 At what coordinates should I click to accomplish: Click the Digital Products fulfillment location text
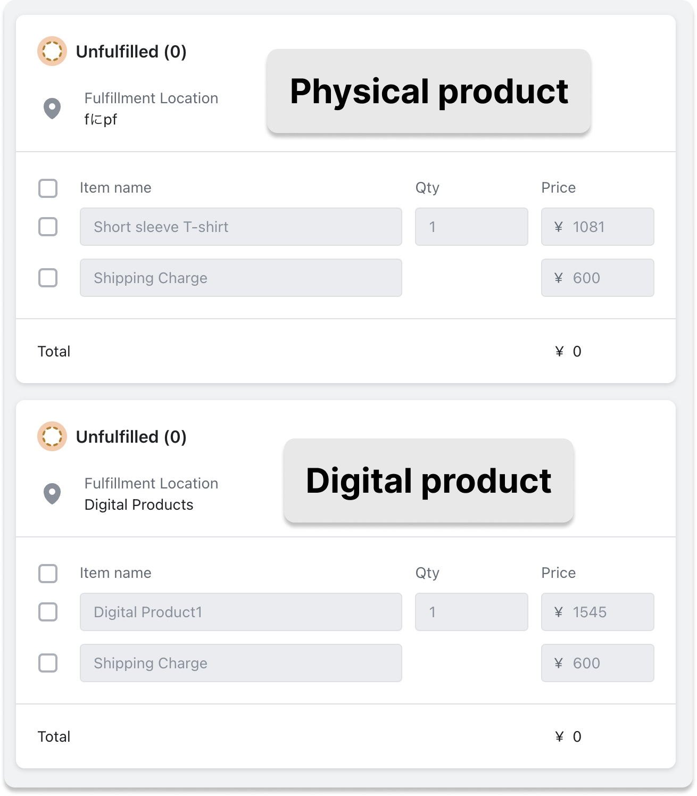click(139, 504)
